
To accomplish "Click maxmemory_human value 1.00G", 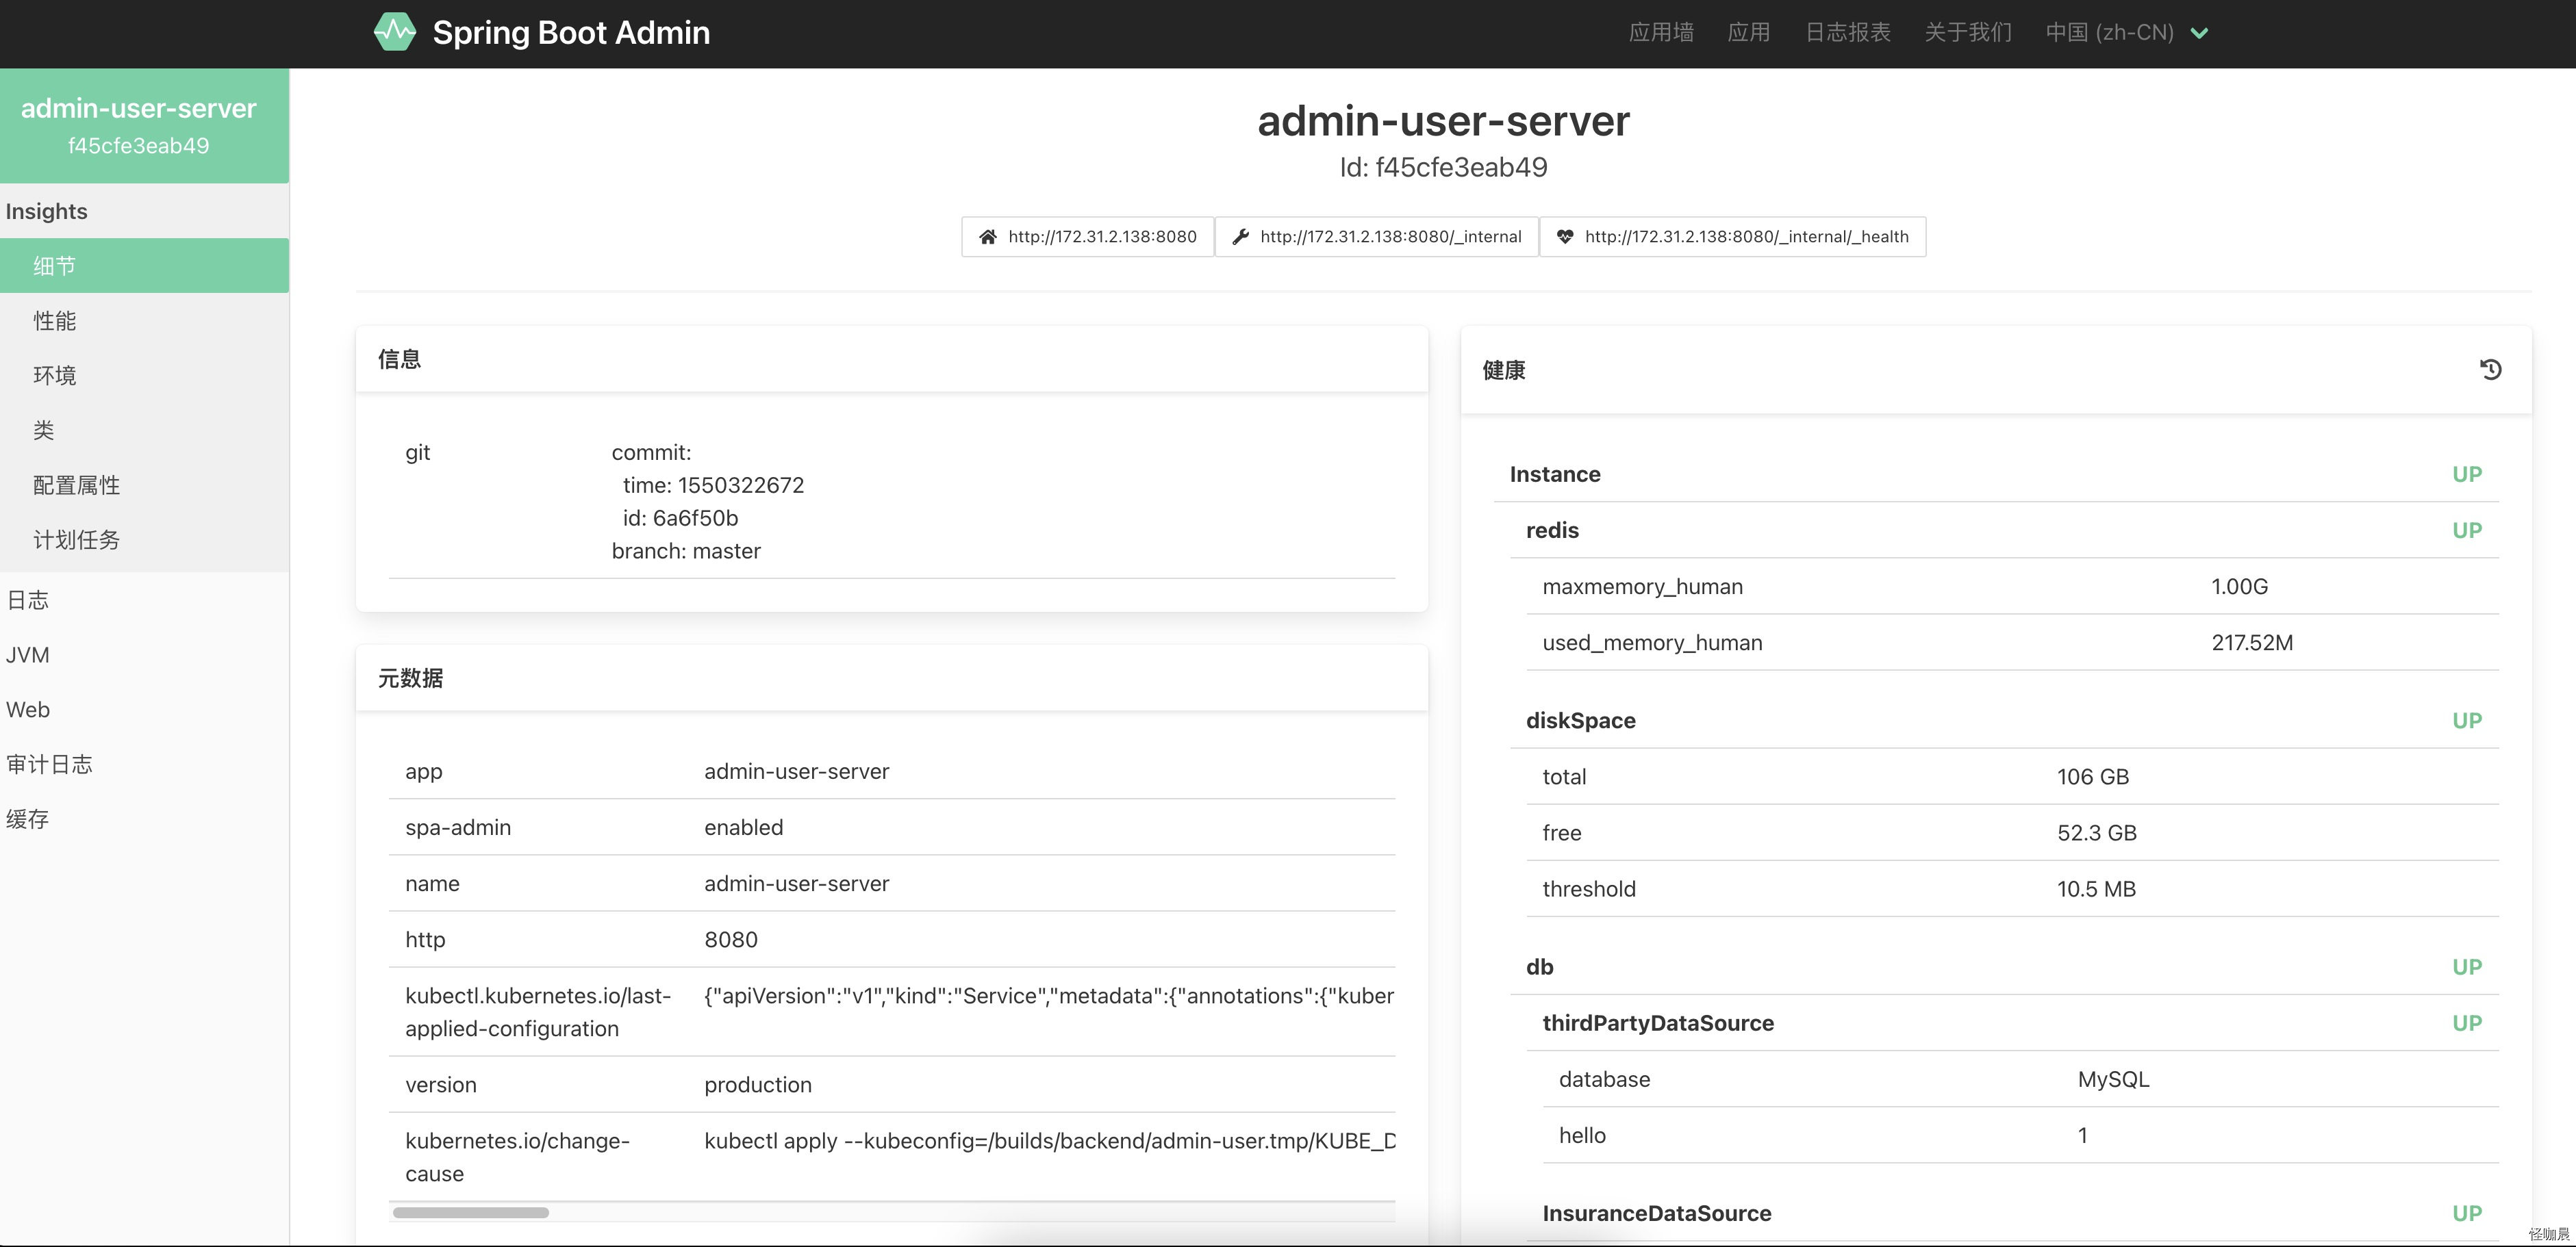I will [x=2239, y=587].
